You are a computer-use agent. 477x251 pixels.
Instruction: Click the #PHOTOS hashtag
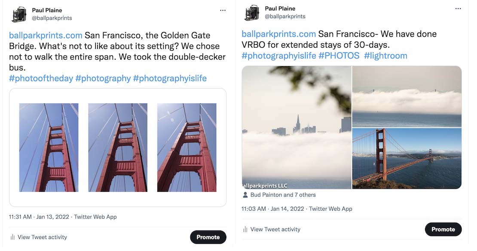339,56
